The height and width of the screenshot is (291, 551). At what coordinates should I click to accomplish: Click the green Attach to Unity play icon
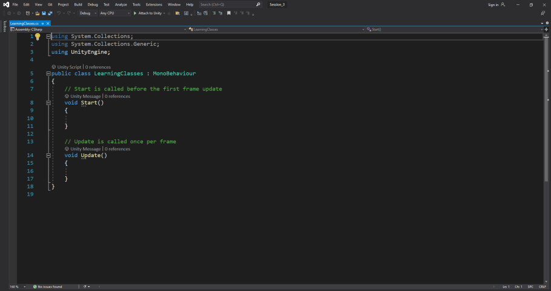135,13
